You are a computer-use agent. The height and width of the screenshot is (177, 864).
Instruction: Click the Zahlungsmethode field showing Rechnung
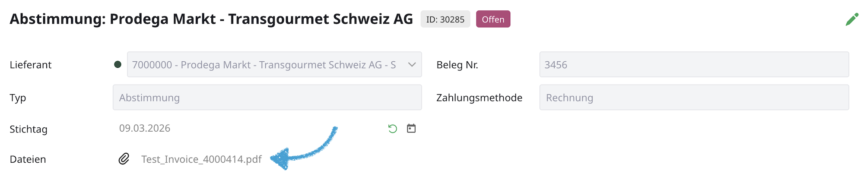[694, 98]
